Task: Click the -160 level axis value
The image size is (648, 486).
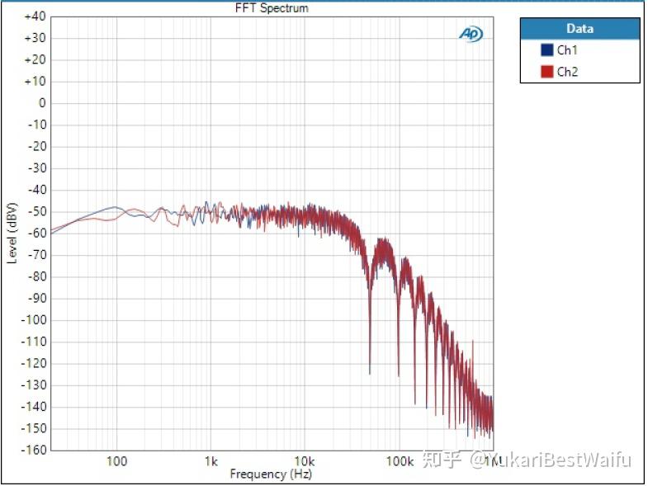Action: [x=34, y=450]
